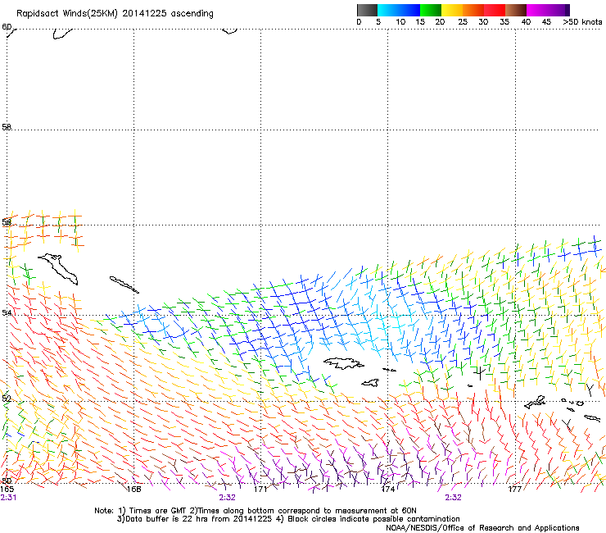Click the large island outline near 166E 55N
Image resolution: width=606 pixels, height=533 pixels.
59,268
